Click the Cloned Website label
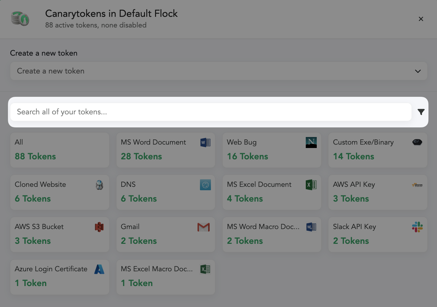 tap(40, 184)
